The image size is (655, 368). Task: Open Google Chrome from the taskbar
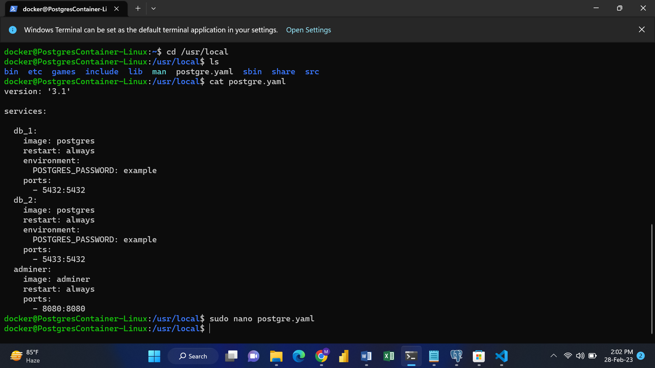pos(321,356)
